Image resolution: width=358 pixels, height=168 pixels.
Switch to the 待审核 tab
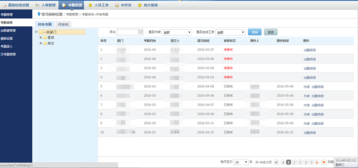coord(64,25)
